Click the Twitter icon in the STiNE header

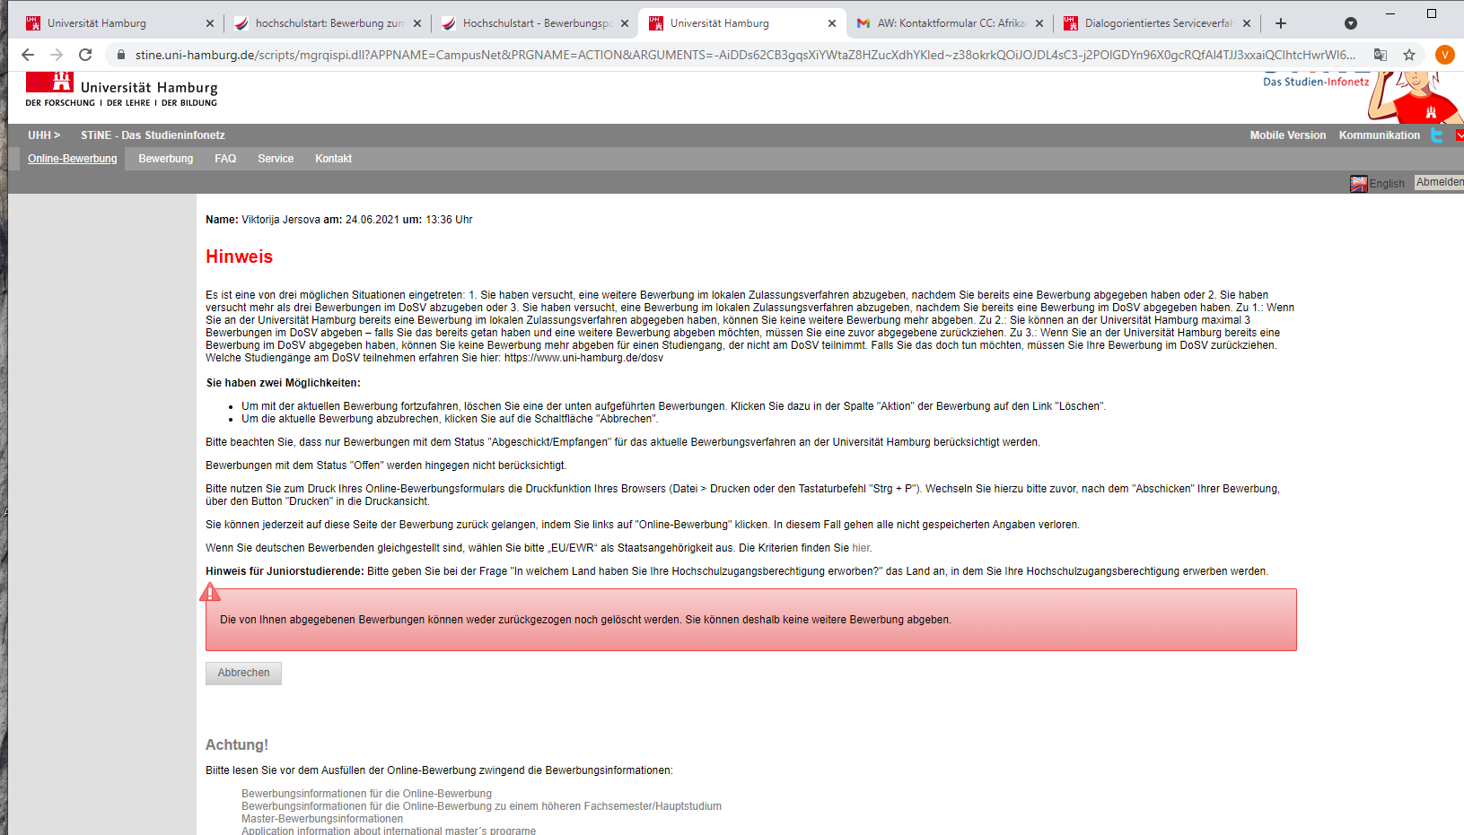pyautogui.click(x=1436, y=135)
